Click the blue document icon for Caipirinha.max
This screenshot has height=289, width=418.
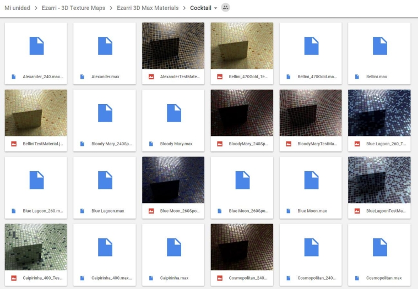click(173, 247)
